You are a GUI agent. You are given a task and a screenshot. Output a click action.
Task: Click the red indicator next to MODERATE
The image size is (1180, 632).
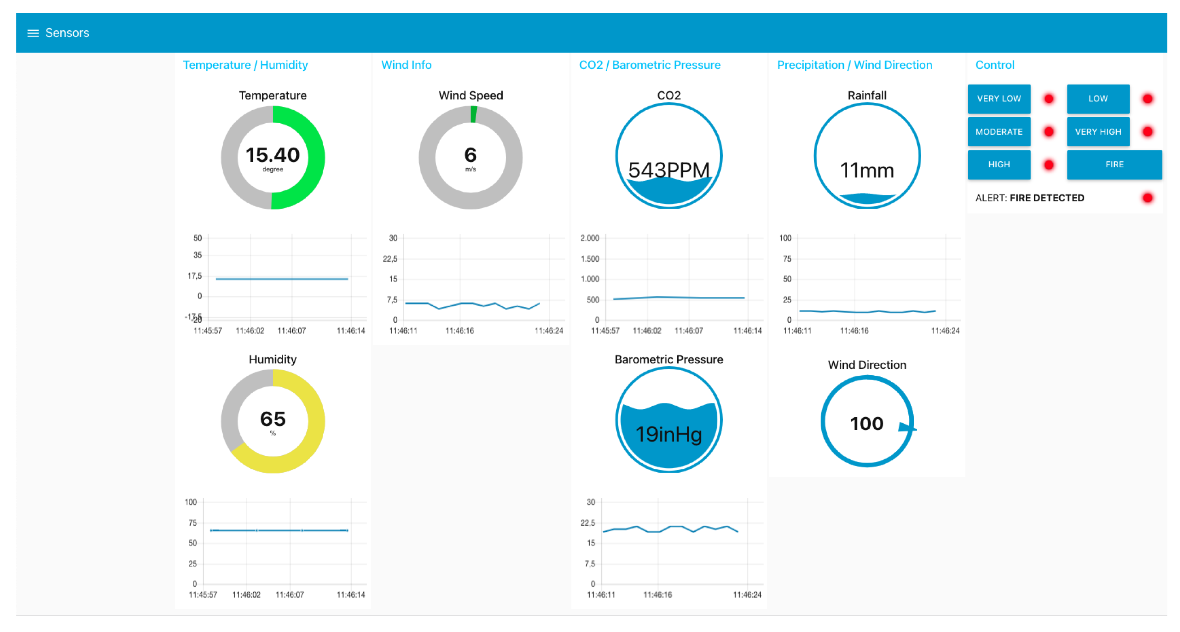1049,132
